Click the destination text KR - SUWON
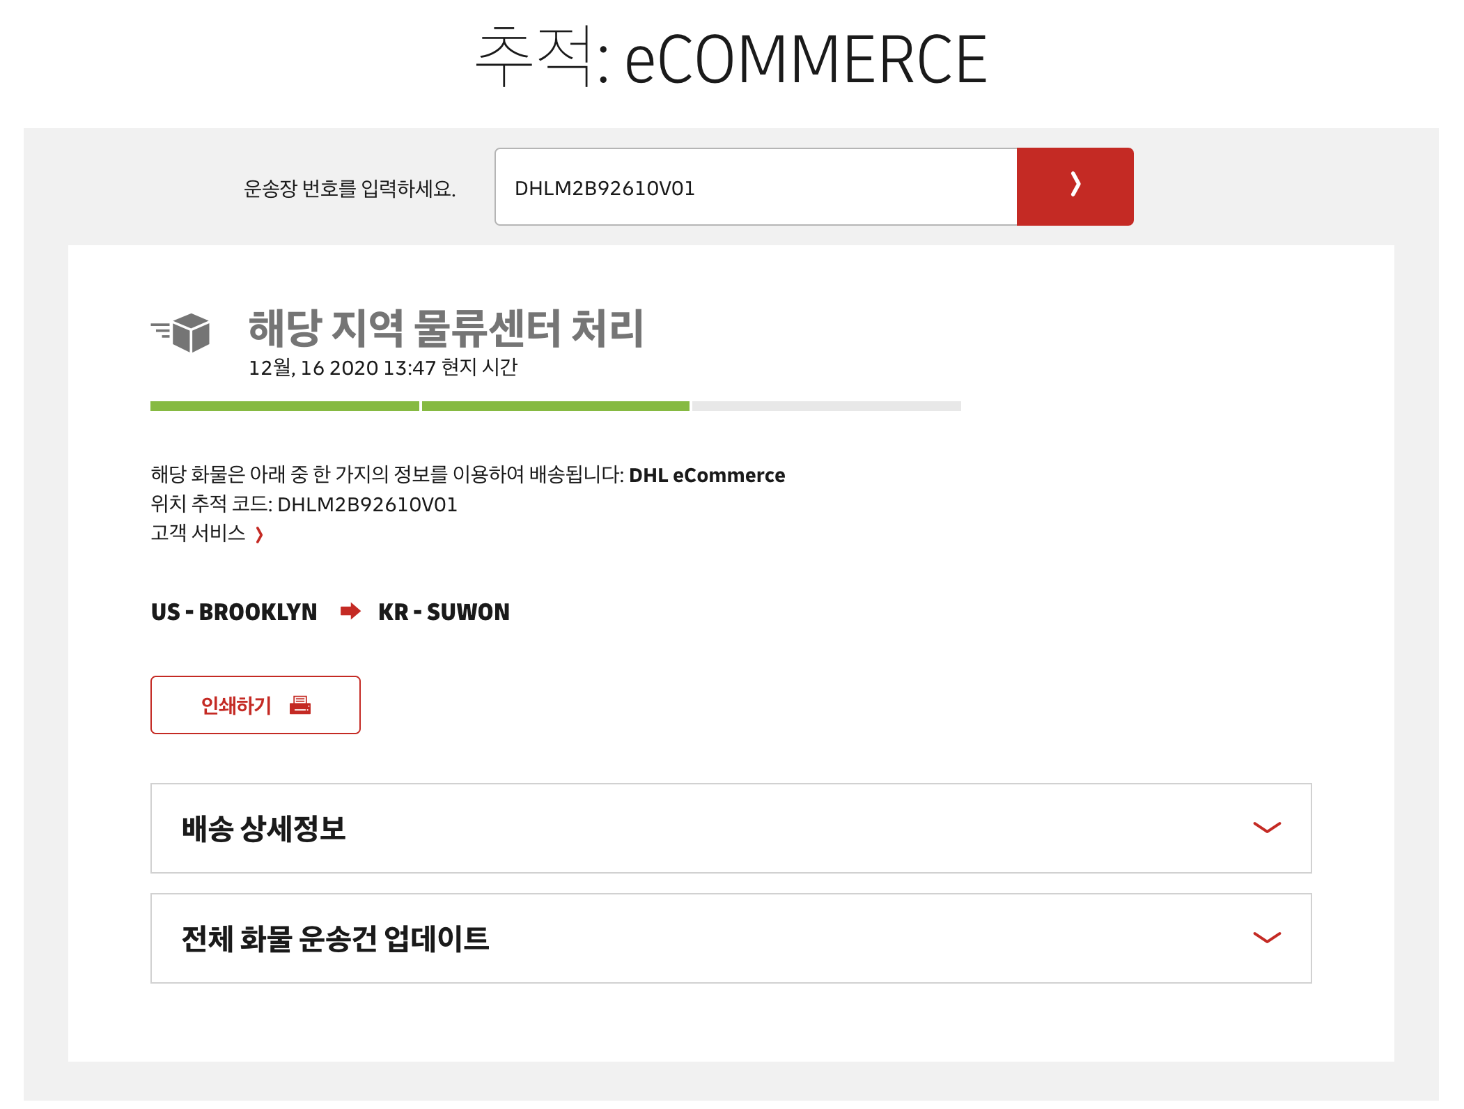 point(444,612)
